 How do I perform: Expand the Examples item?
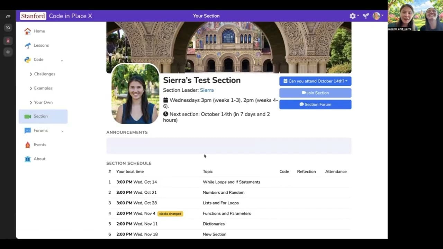(x=41, y=88)
